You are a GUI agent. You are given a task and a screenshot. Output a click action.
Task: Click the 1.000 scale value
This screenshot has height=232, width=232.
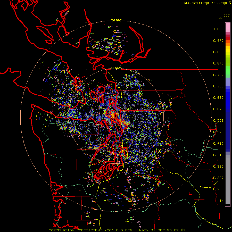218,29
